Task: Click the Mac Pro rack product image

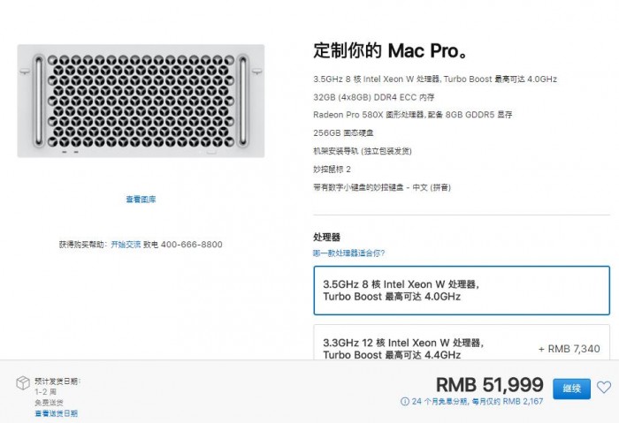Action: [x=141, y=102]
